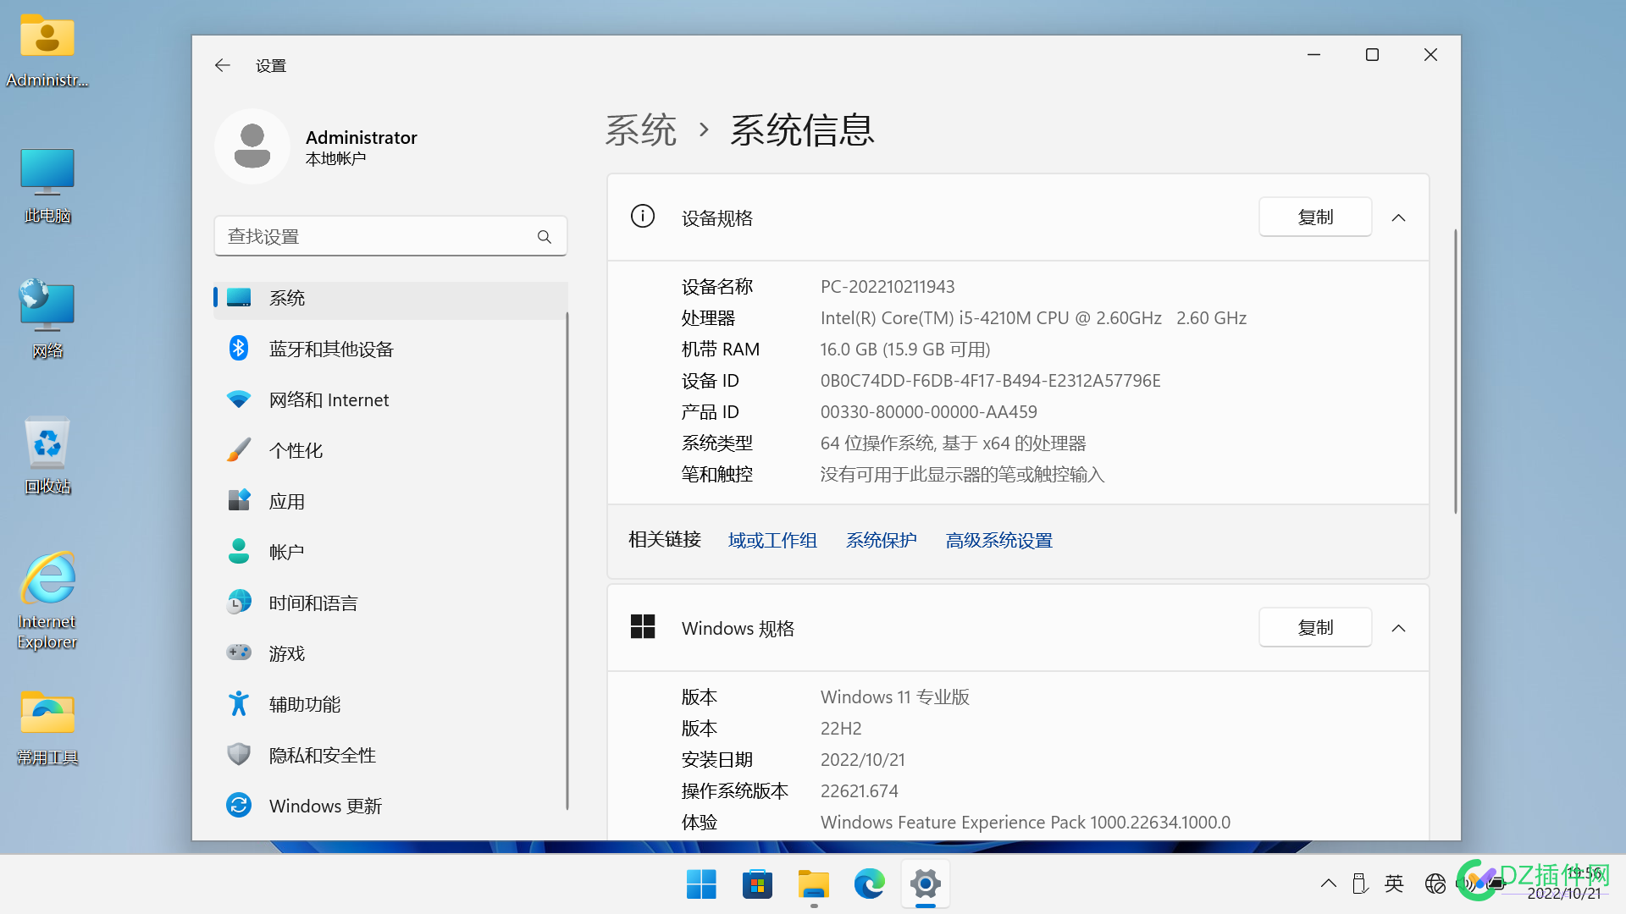1626x914 pixels.
Task: Toggle the 英 input language indicator
Action: click(x=1394, y=884)
